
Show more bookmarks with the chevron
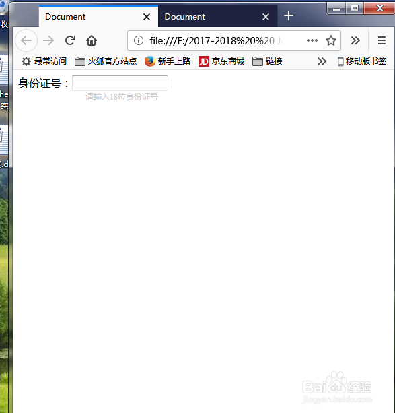(322, 61)
